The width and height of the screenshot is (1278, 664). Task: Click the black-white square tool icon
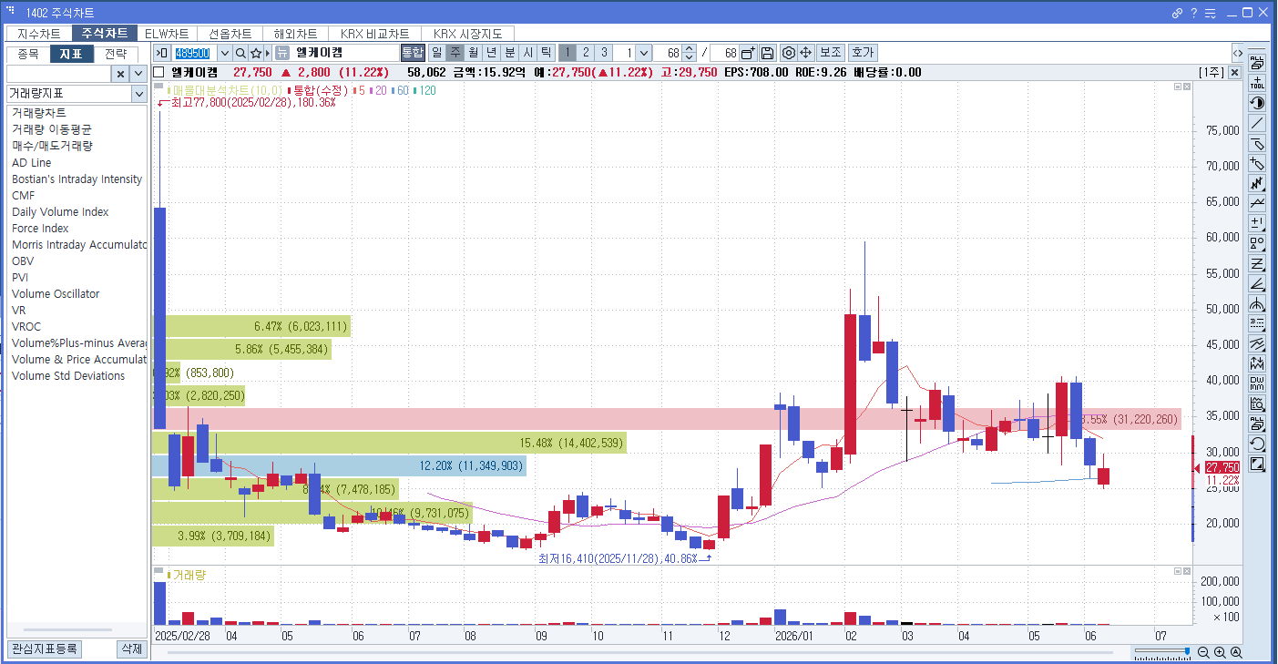click(x=1257, y=464)
